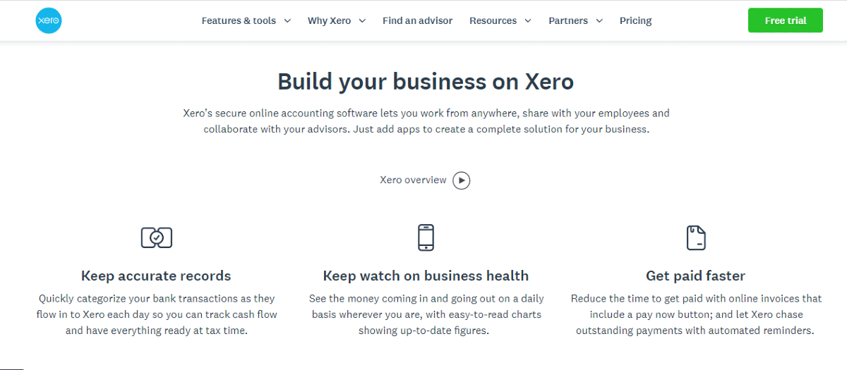Click the Keep watch on business health heading
The width and height of the screenshot is (847, 370).
(x=426, y=276)
